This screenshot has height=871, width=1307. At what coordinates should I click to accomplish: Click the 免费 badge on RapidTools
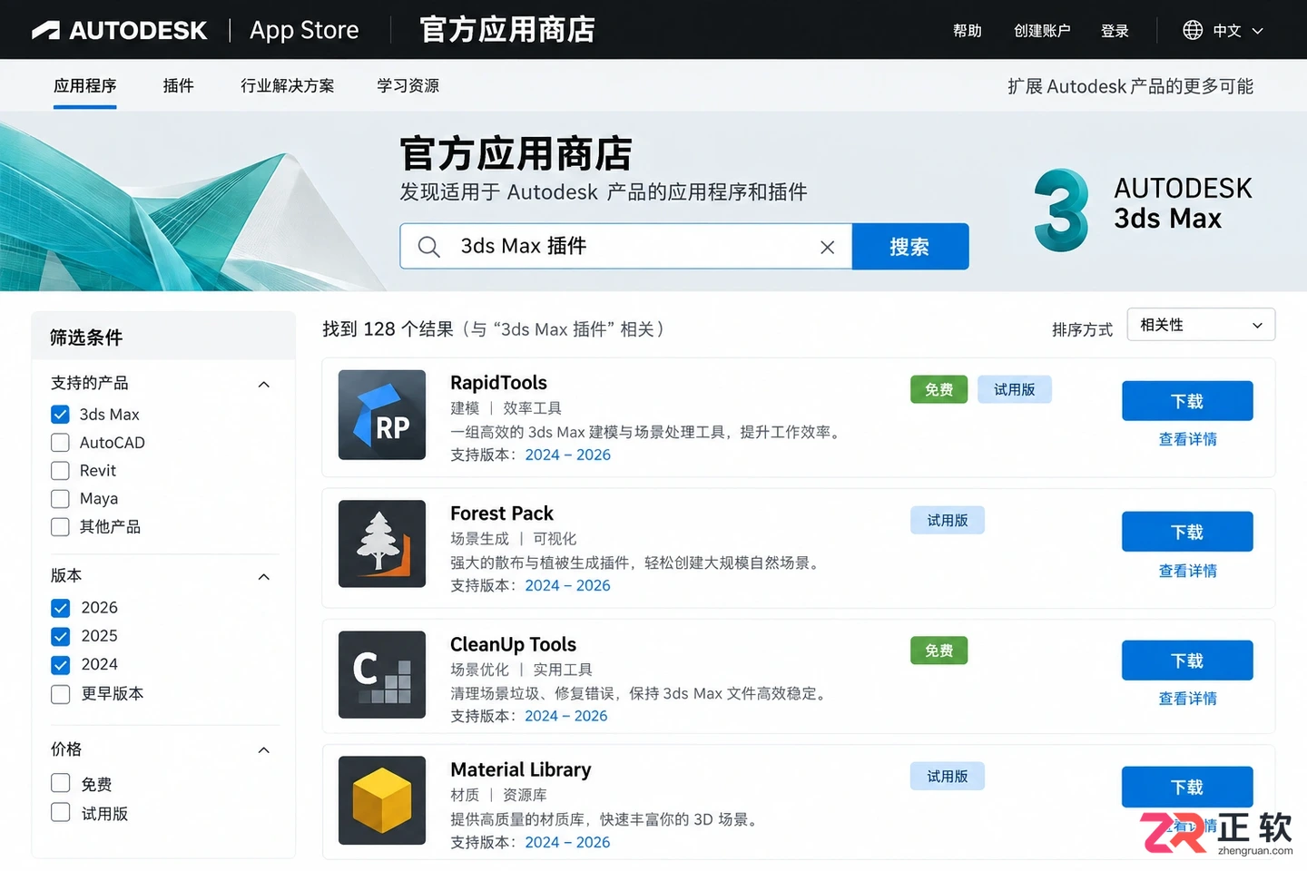[x=939, y=389]
